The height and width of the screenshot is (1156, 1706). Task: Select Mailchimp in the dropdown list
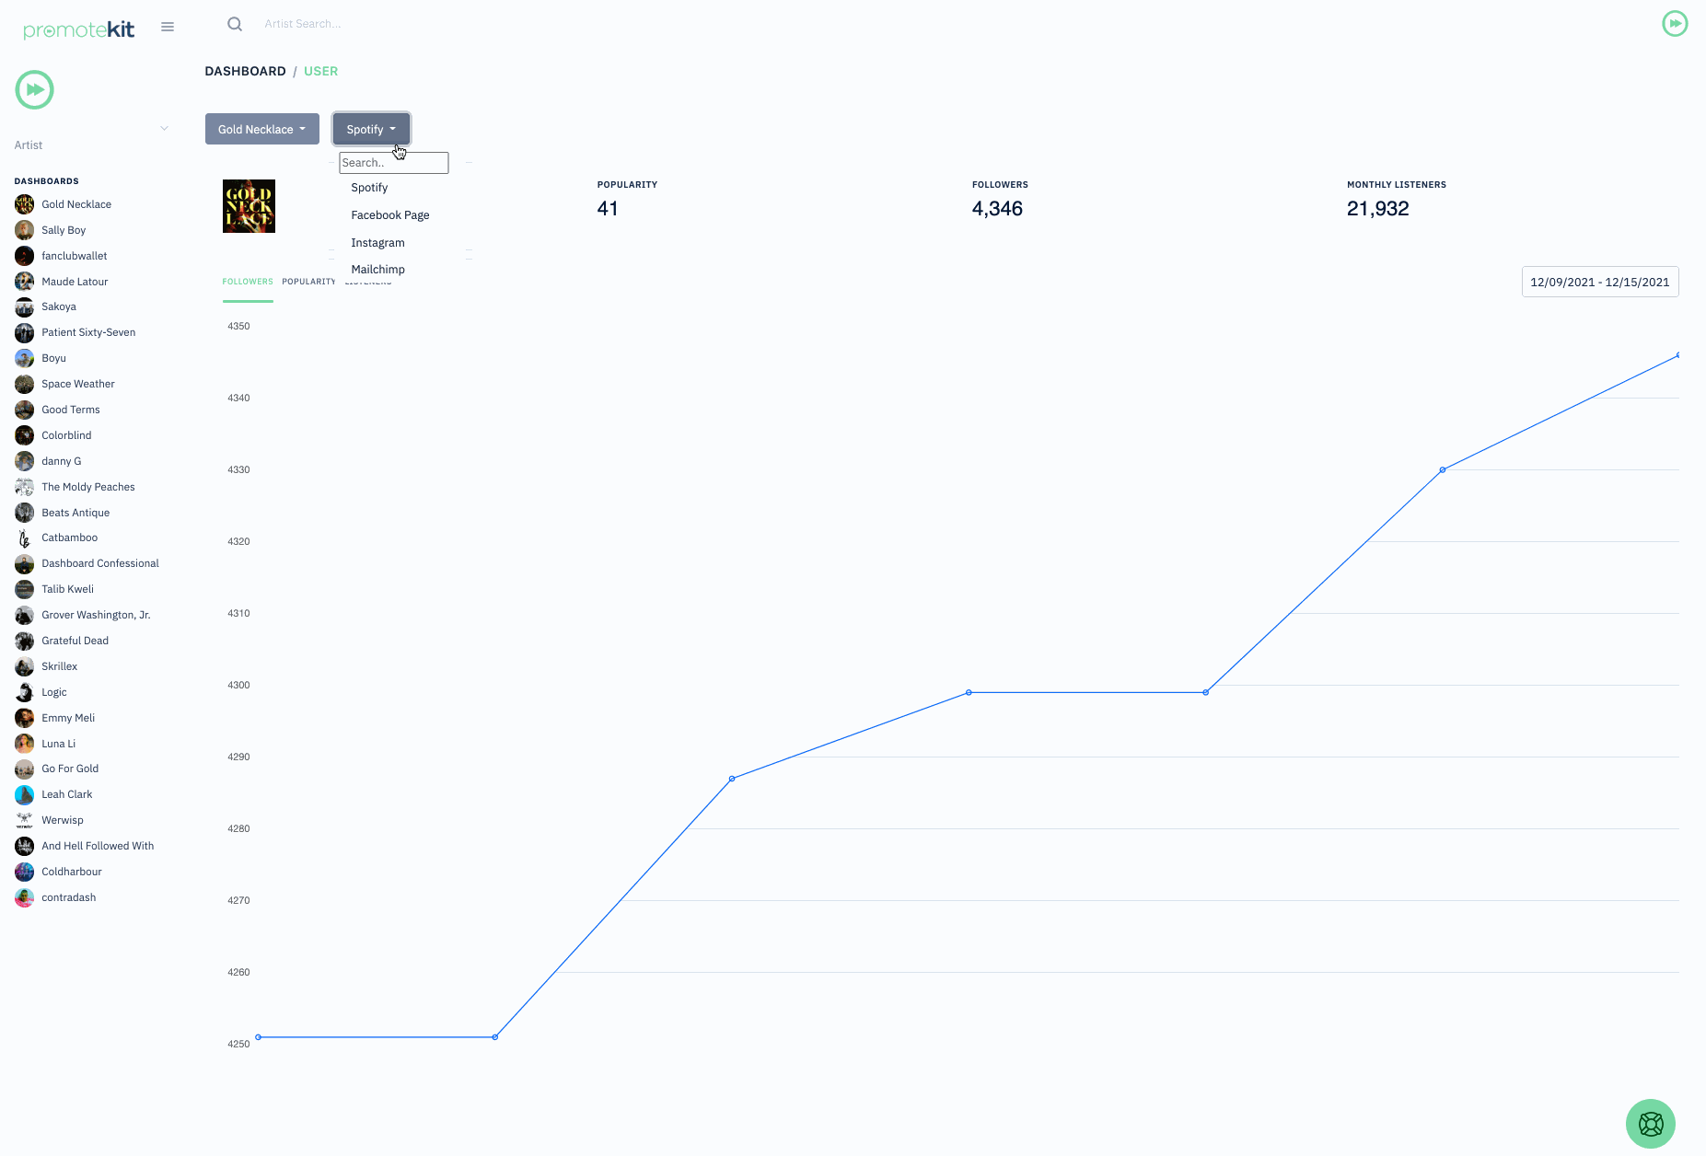pyautogui.click(x=377, y=270)
